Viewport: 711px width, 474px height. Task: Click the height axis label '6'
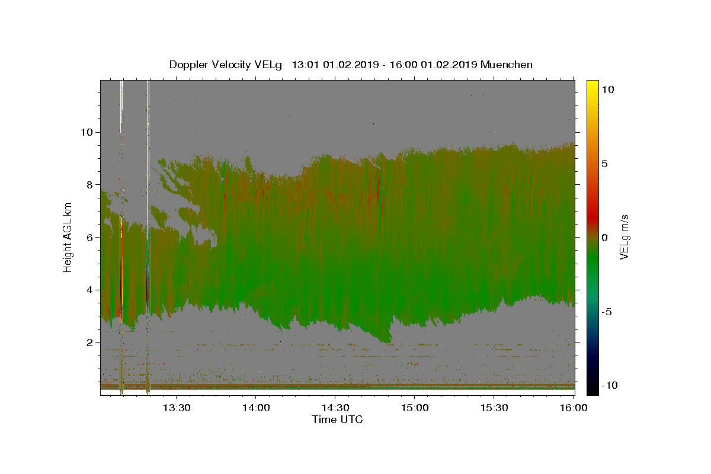click(89, 237)
